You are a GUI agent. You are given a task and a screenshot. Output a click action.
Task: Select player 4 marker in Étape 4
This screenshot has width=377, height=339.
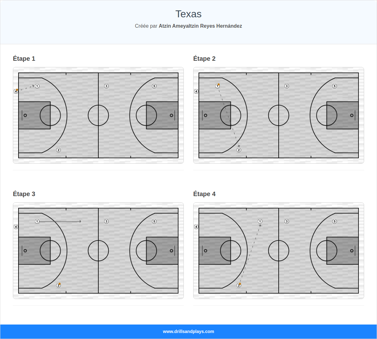196,226
